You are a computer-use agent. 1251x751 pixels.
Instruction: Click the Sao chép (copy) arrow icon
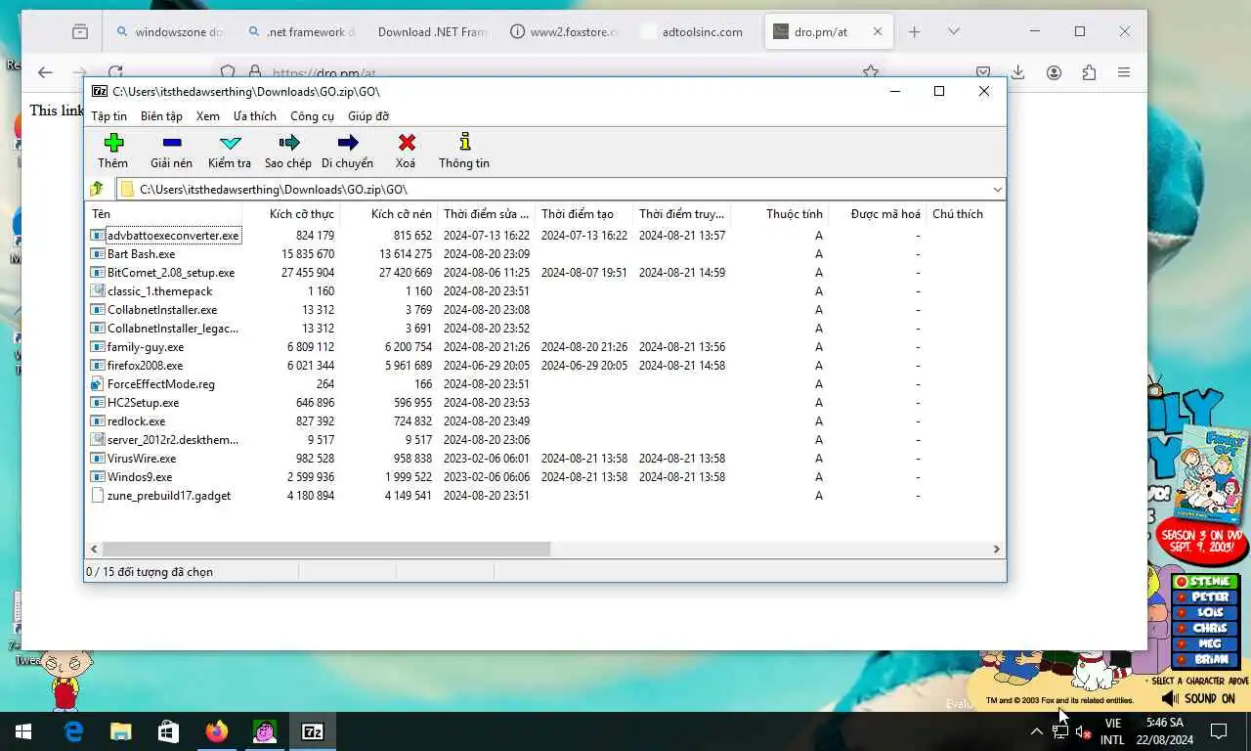(x=288, y=143)
